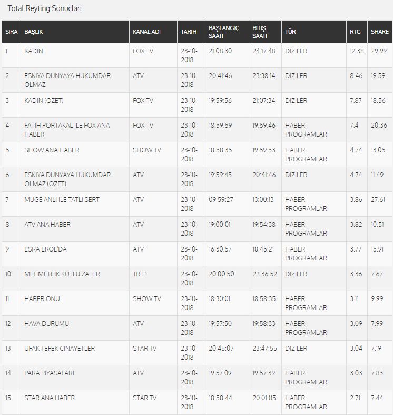393x415 pixels.
Task: Click the SHARE value 13.05
Action: click(378, 150)
